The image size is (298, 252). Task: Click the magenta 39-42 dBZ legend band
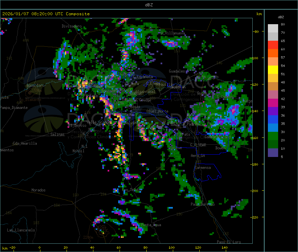point(273,103)
